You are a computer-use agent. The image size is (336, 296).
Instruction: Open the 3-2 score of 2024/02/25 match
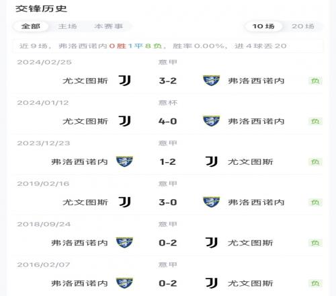click(x=168, y=81)
